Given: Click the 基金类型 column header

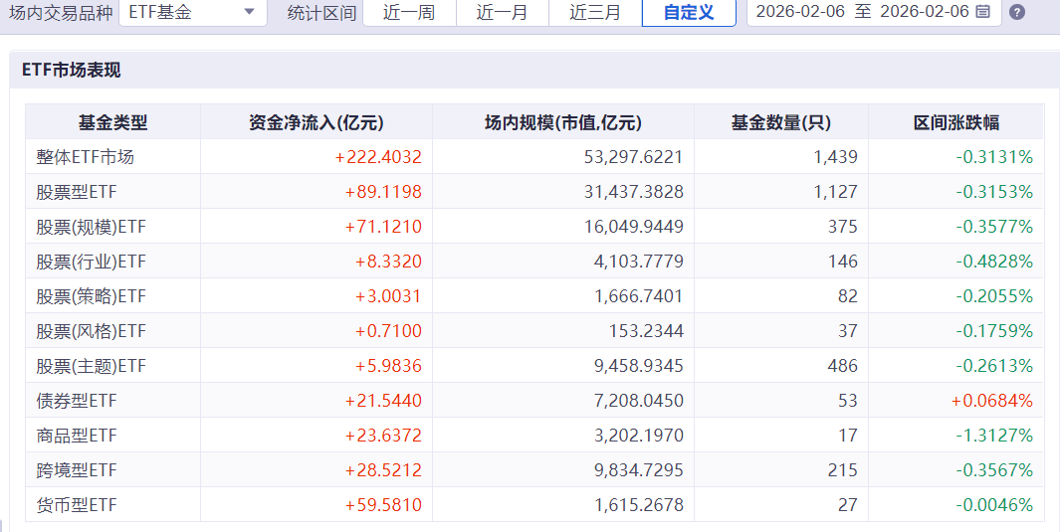Looking at the screenshot, I should [x=112, y=122].
